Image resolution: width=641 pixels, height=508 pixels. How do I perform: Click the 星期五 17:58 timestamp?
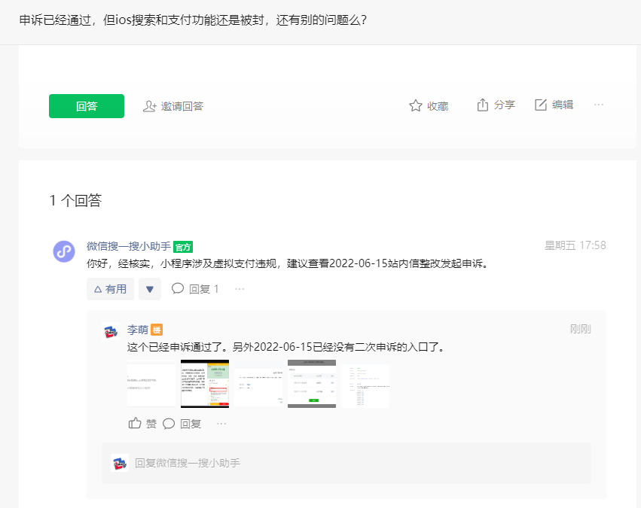[575, 245]
